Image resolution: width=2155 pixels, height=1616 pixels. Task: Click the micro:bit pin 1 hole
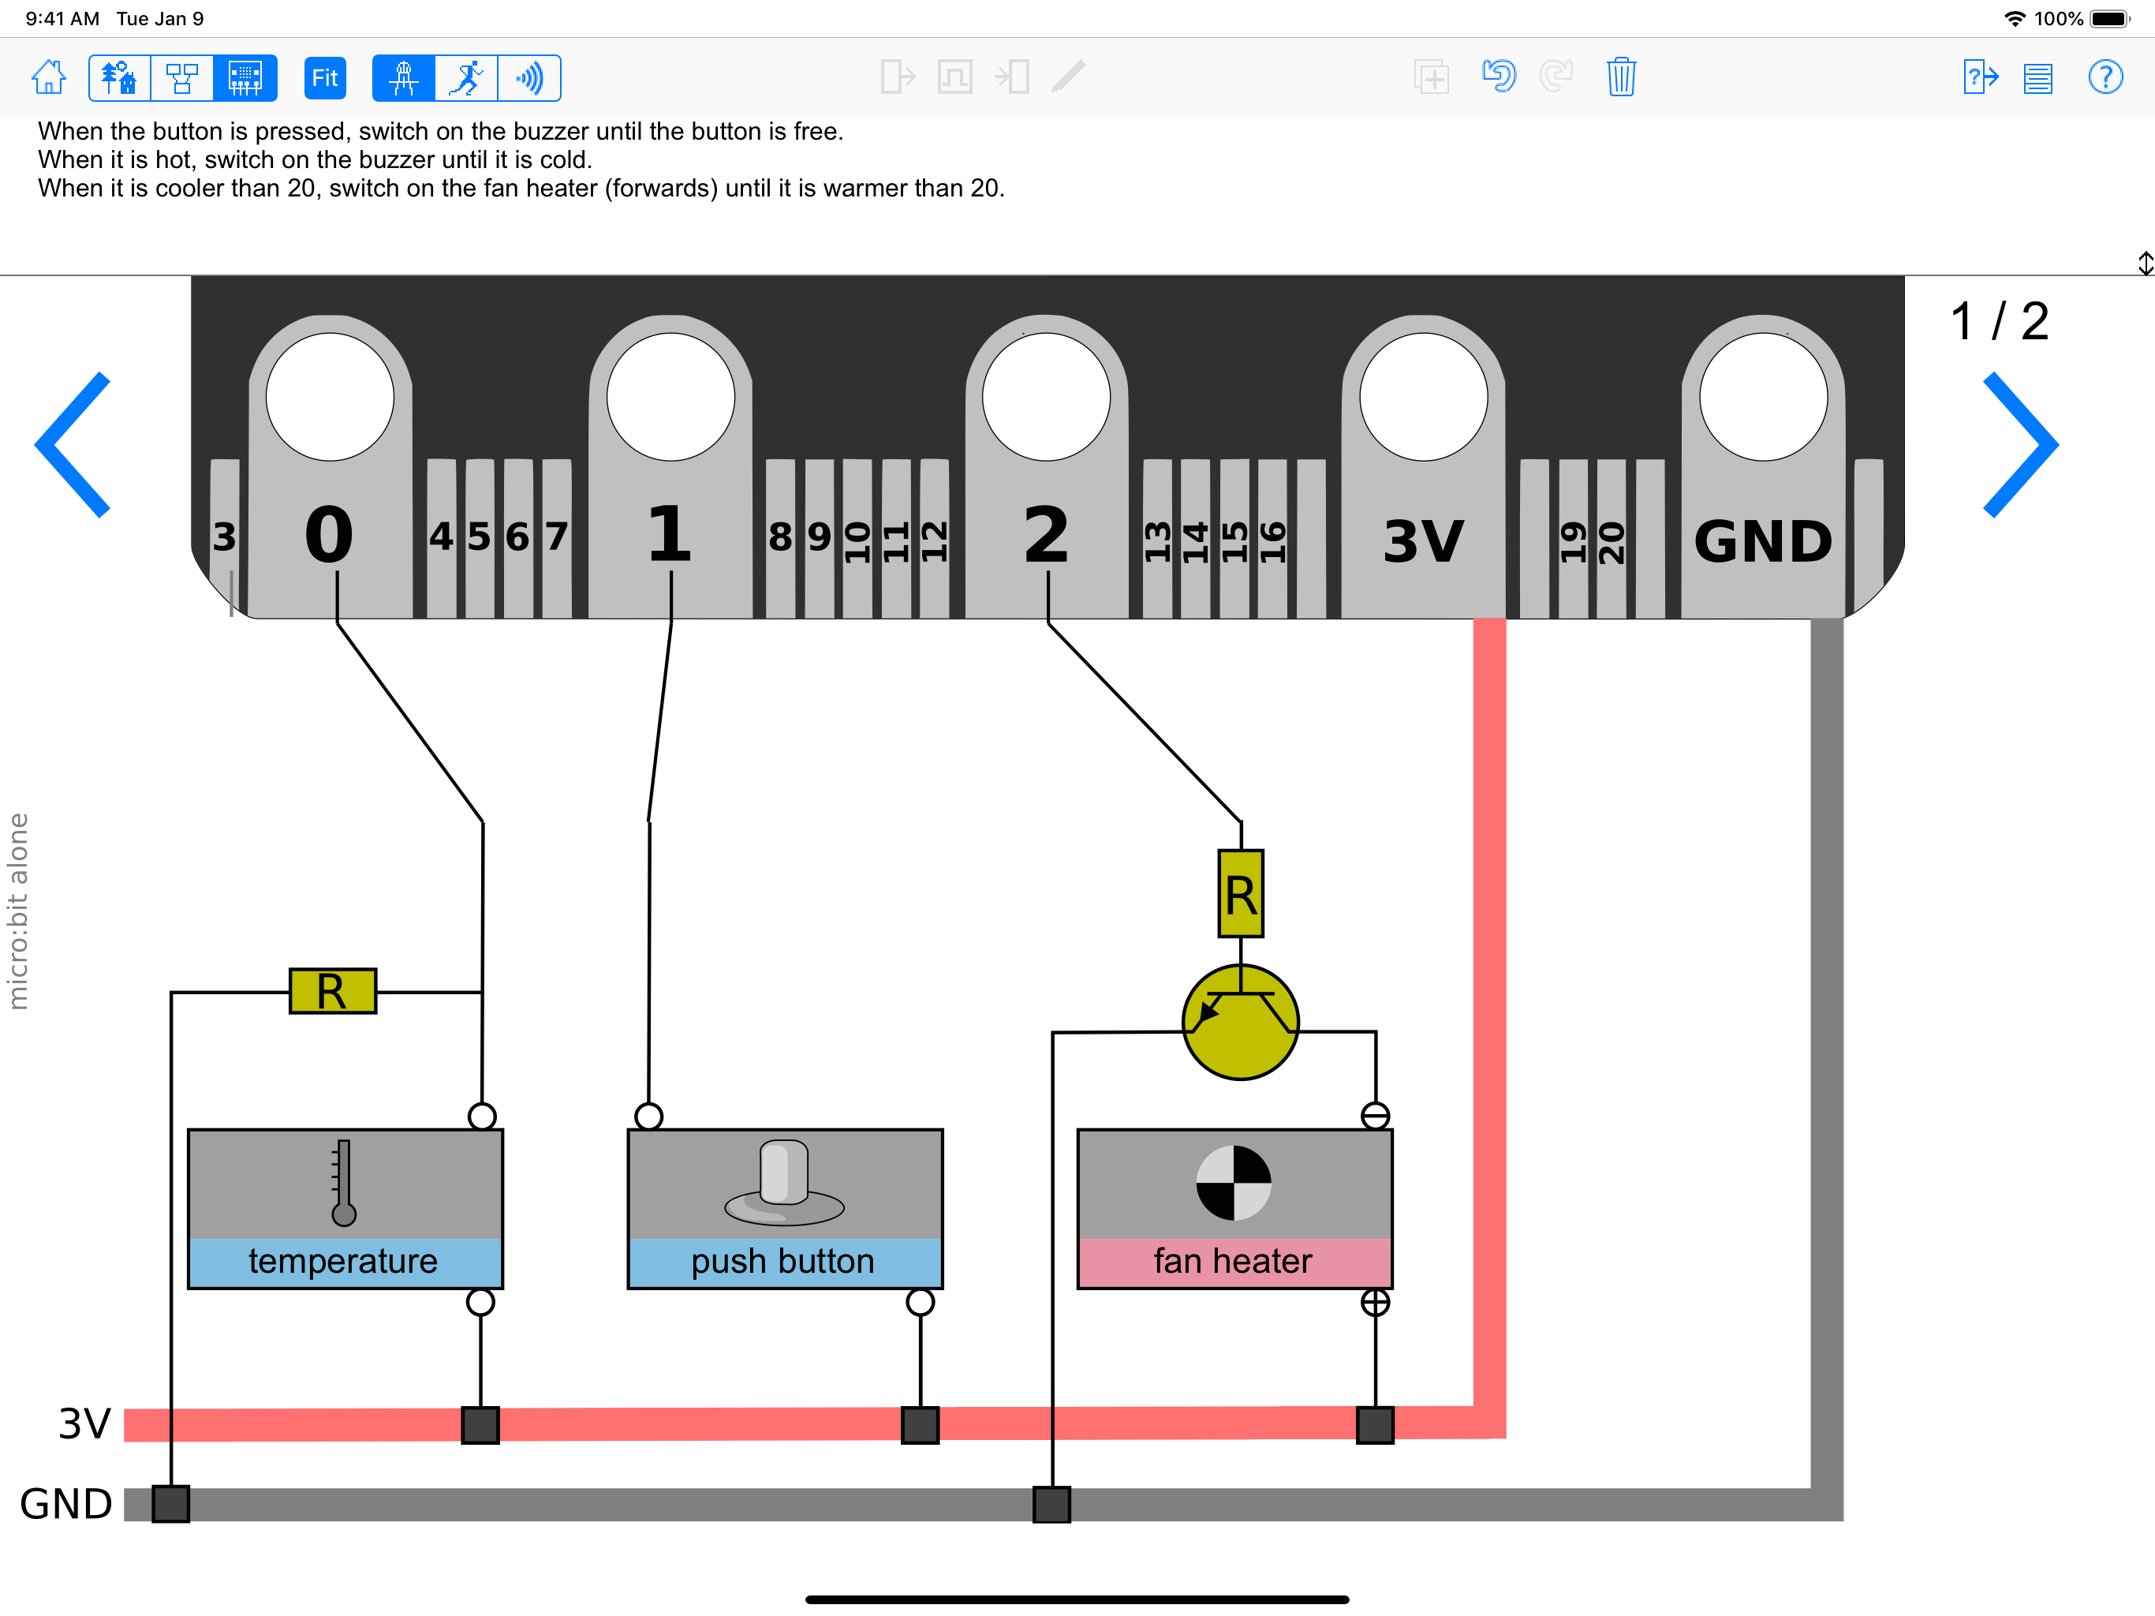pyautogui.click(x=670, y=397)
